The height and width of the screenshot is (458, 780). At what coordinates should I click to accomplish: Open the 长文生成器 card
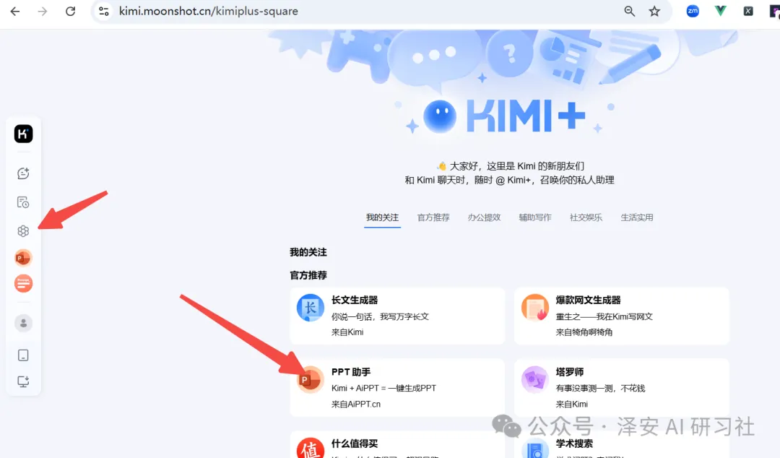(x=397, y=316)
